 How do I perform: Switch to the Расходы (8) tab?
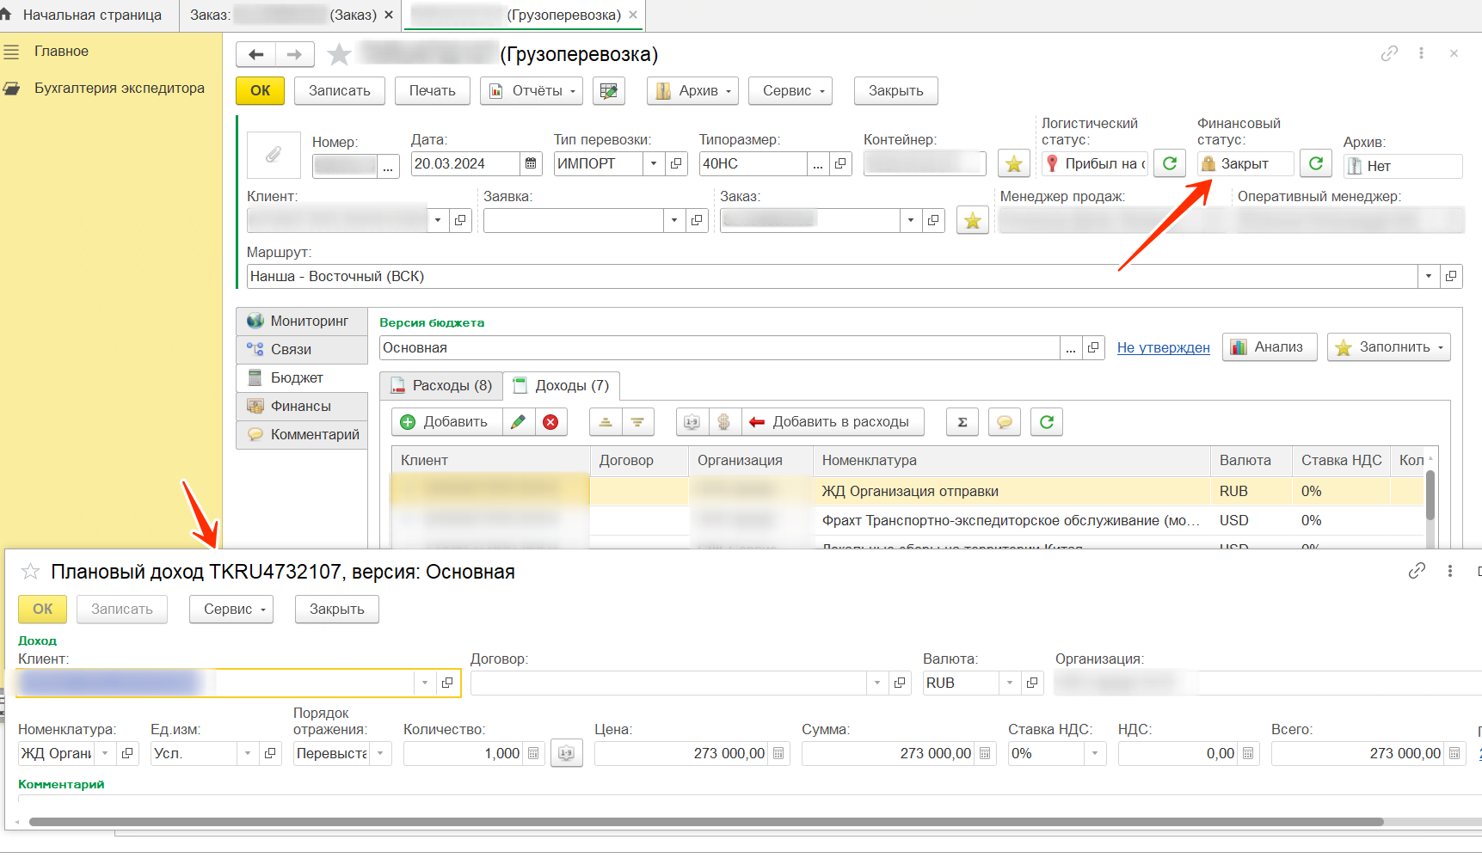click(441, 385)
